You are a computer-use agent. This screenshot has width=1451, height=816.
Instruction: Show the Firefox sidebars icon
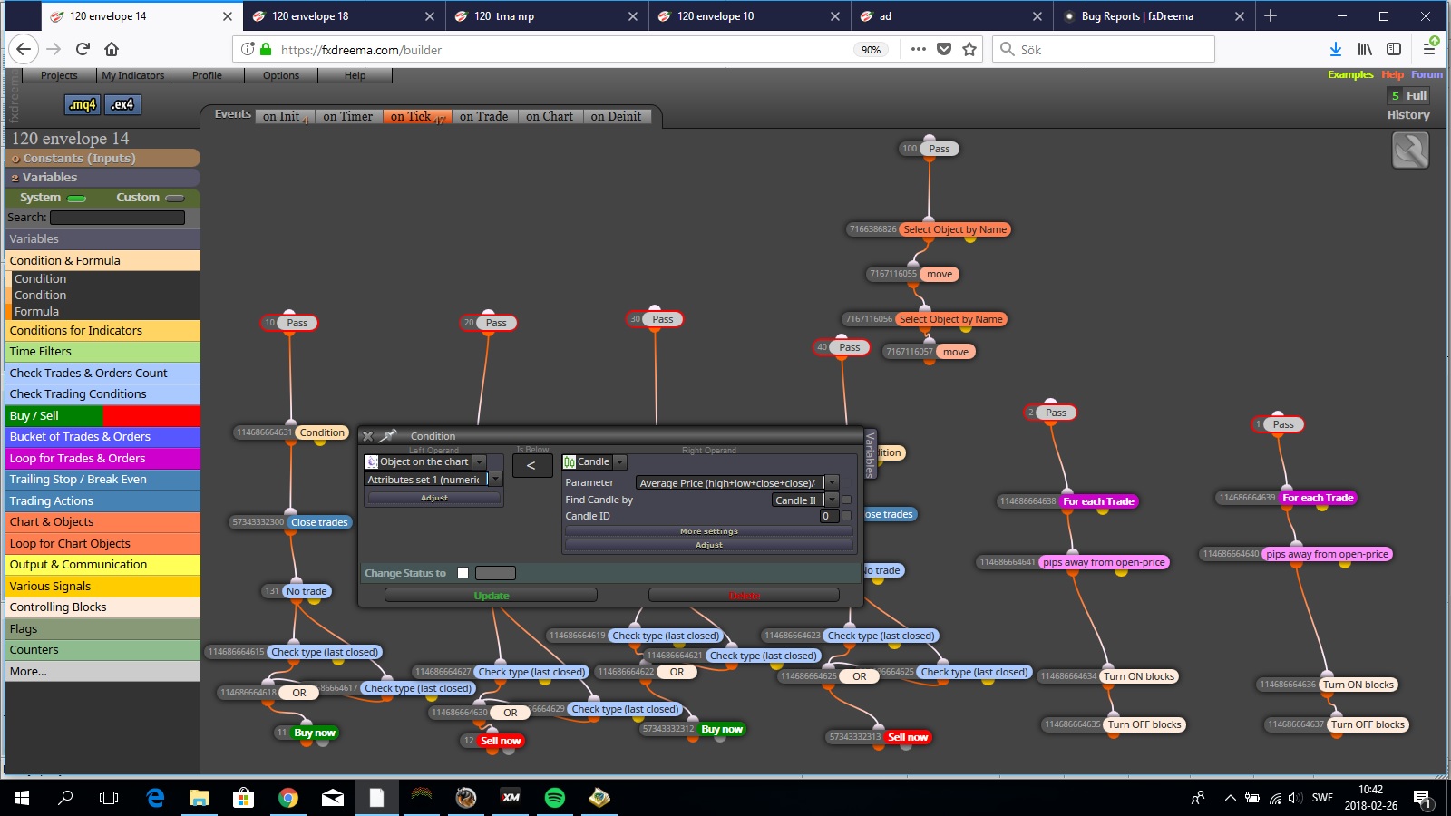tap(1394, 49)
